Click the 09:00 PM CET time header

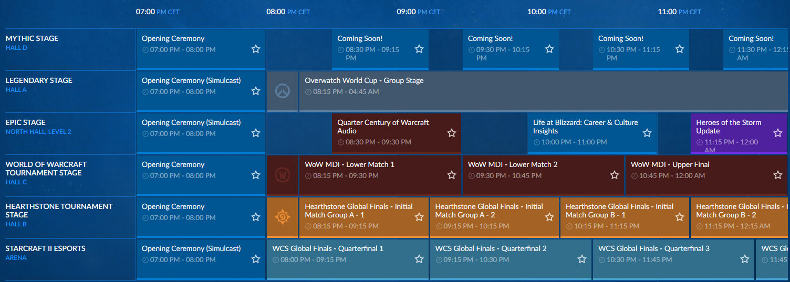pyautogui.click(x=418, y=12)
